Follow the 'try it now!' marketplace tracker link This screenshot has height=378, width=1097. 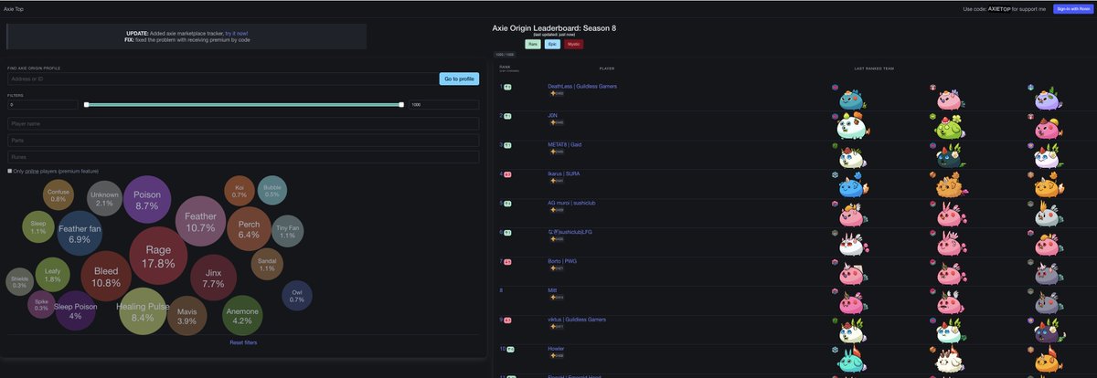click(x=237, y=33)
